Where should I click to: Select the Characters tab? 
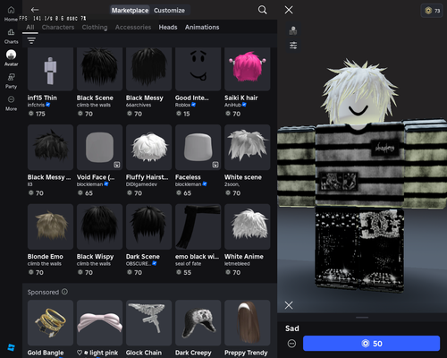click(58, 27)
